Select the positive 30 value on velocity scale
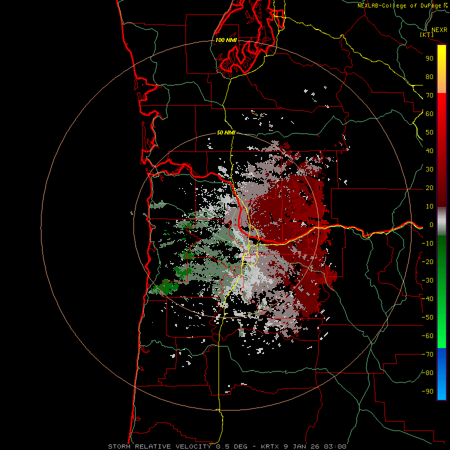Screen dimensions: 450x450 click(429, 169)
